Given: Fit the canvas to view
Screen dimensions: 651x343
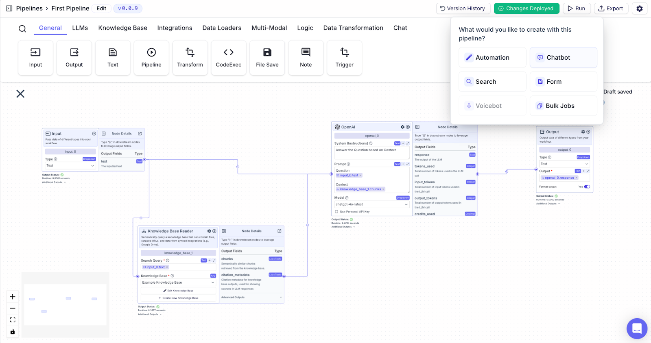Looking at the screenshot, I should click(x=13, y=320).
